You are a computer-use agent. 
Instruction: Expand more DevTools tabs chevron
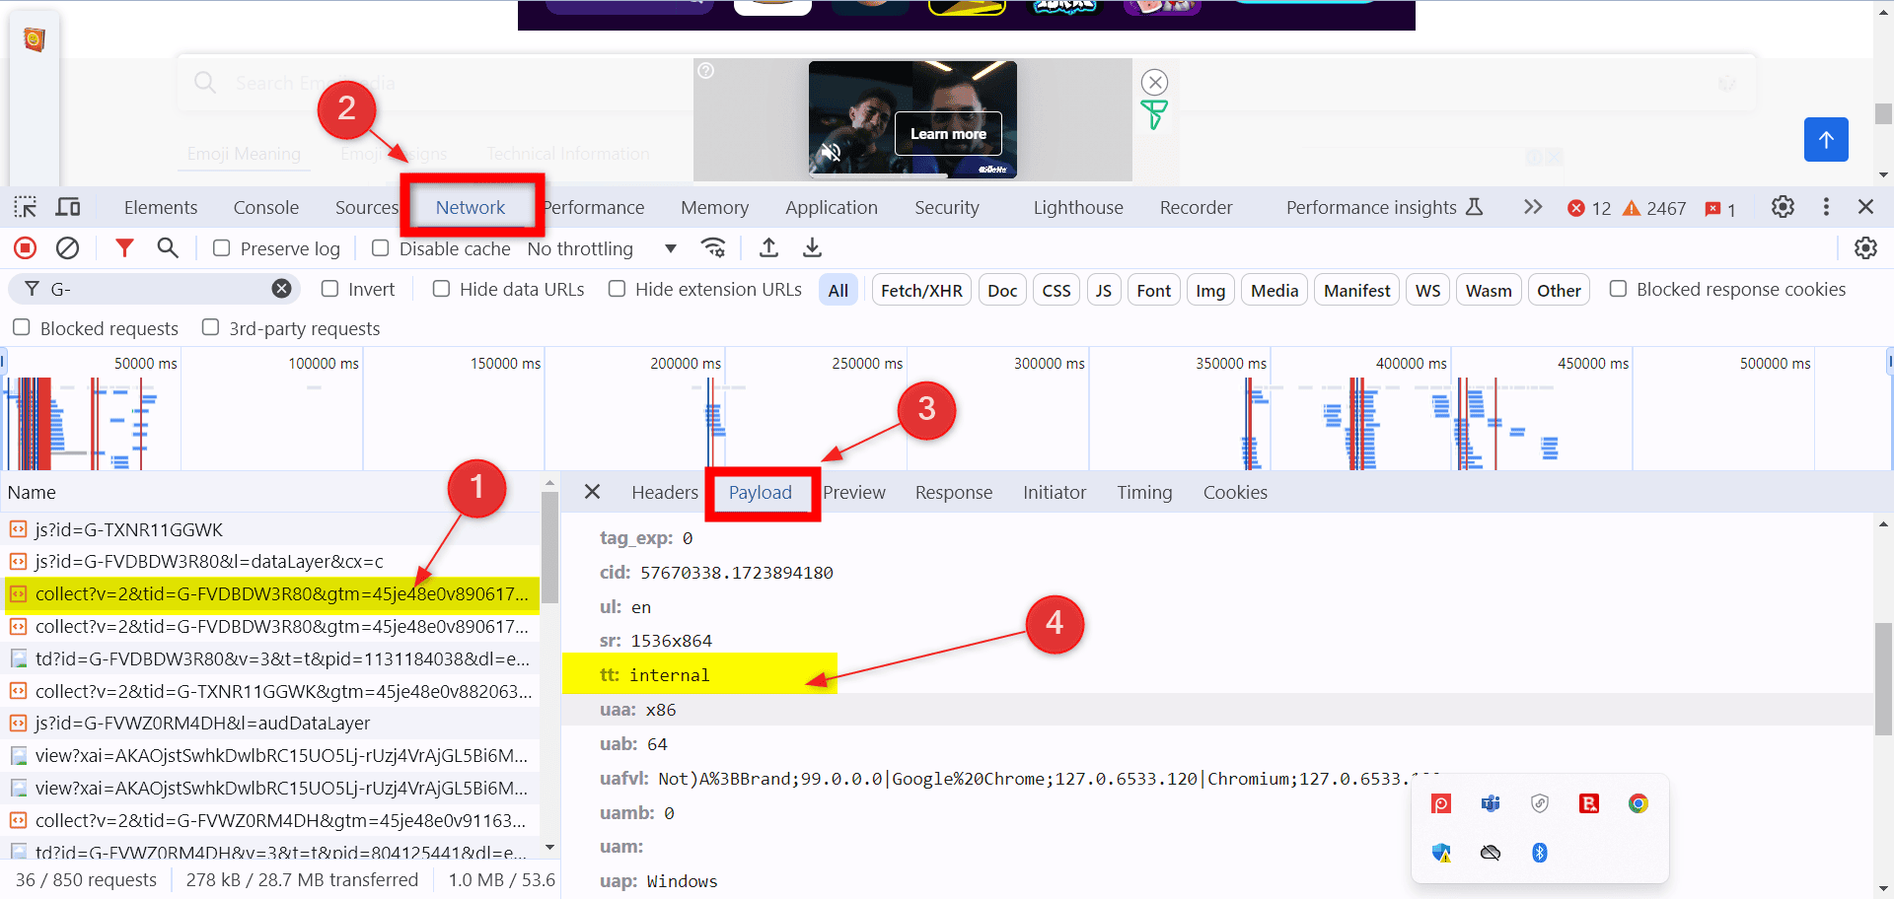click(x=1532, y=207)
